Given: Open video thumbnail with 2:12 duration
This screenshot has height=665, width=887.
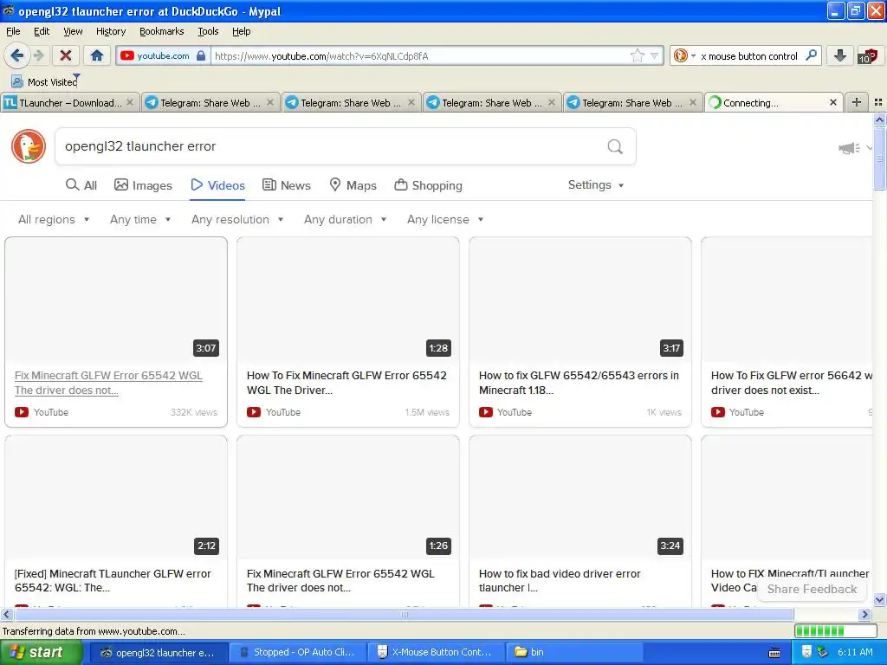Looking at the screenshot, I should [116, 498].
